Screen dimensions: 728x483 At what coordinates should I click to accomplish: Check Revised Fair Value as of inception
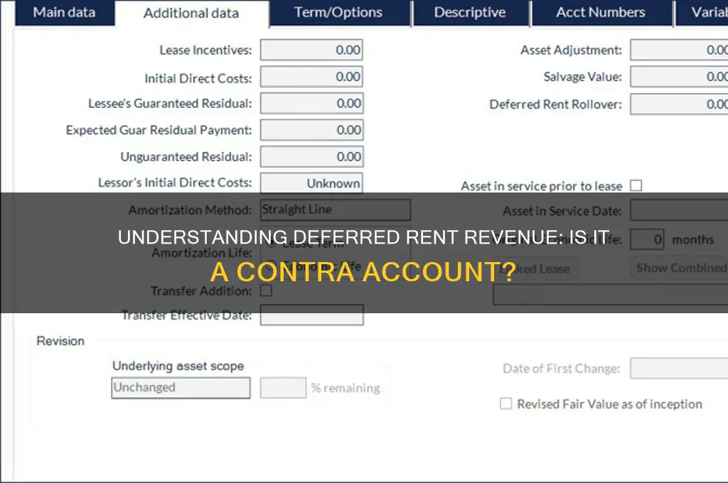[506, 403]
